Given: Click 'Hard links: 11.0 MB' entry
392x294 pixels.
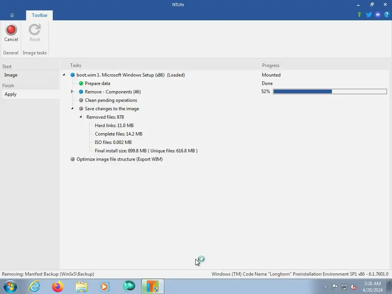Looking at the screenshot, I should (x=114, y=126).
